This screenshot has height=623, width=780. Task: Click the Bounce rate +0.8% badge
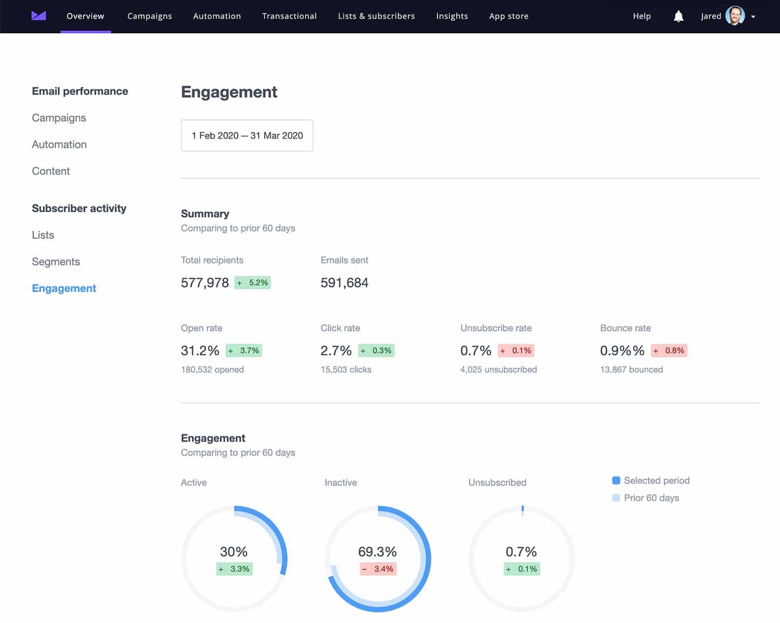pos(669,350)
